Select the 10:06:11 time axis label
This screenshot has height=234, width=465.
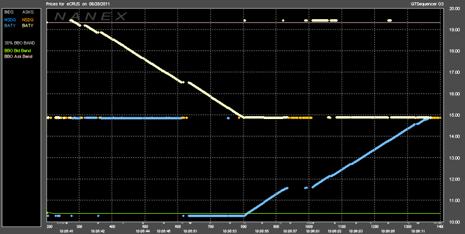coord(411,231)
